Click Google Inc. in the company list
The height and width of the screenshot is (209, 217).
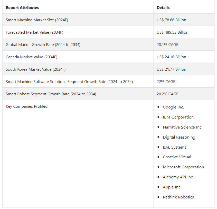[173, 107]
